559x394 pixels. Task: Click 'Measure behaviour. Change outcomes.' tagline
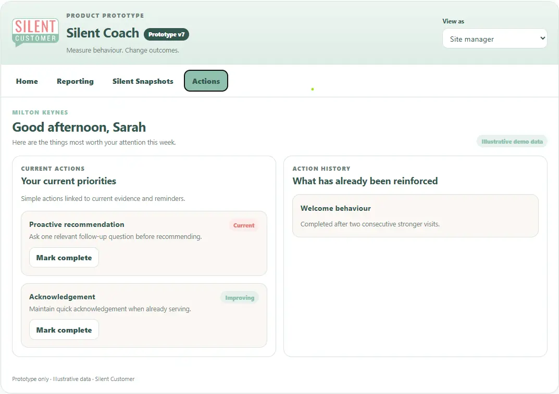click(x=122, y=50)
